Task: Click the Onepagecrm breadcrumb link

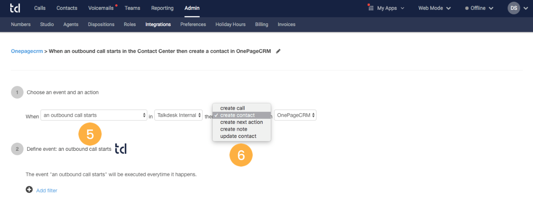Action: (x=27, y=51)
